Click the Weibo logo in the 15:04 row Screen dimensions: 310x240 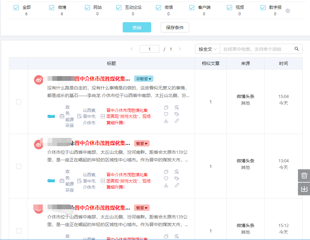click(39, 80)
